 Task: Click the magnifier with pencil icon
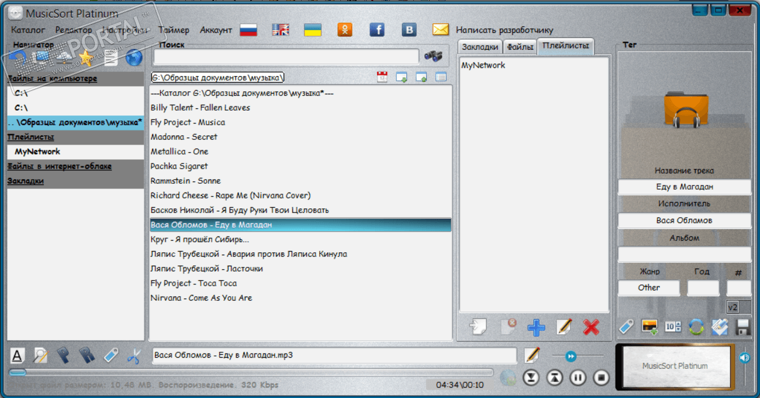(40, 355)
